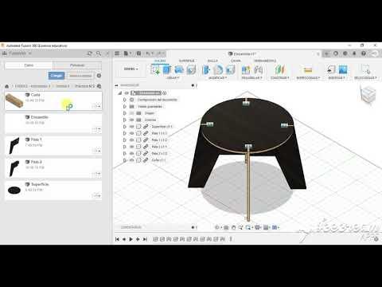Select the Personas tab in data panel

(77, 65)
